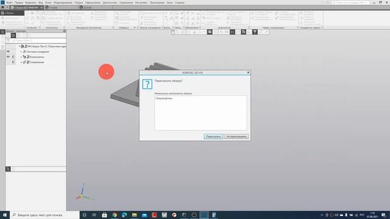Open the Справка menu
The image size is (390, 219).
point(180,2)
